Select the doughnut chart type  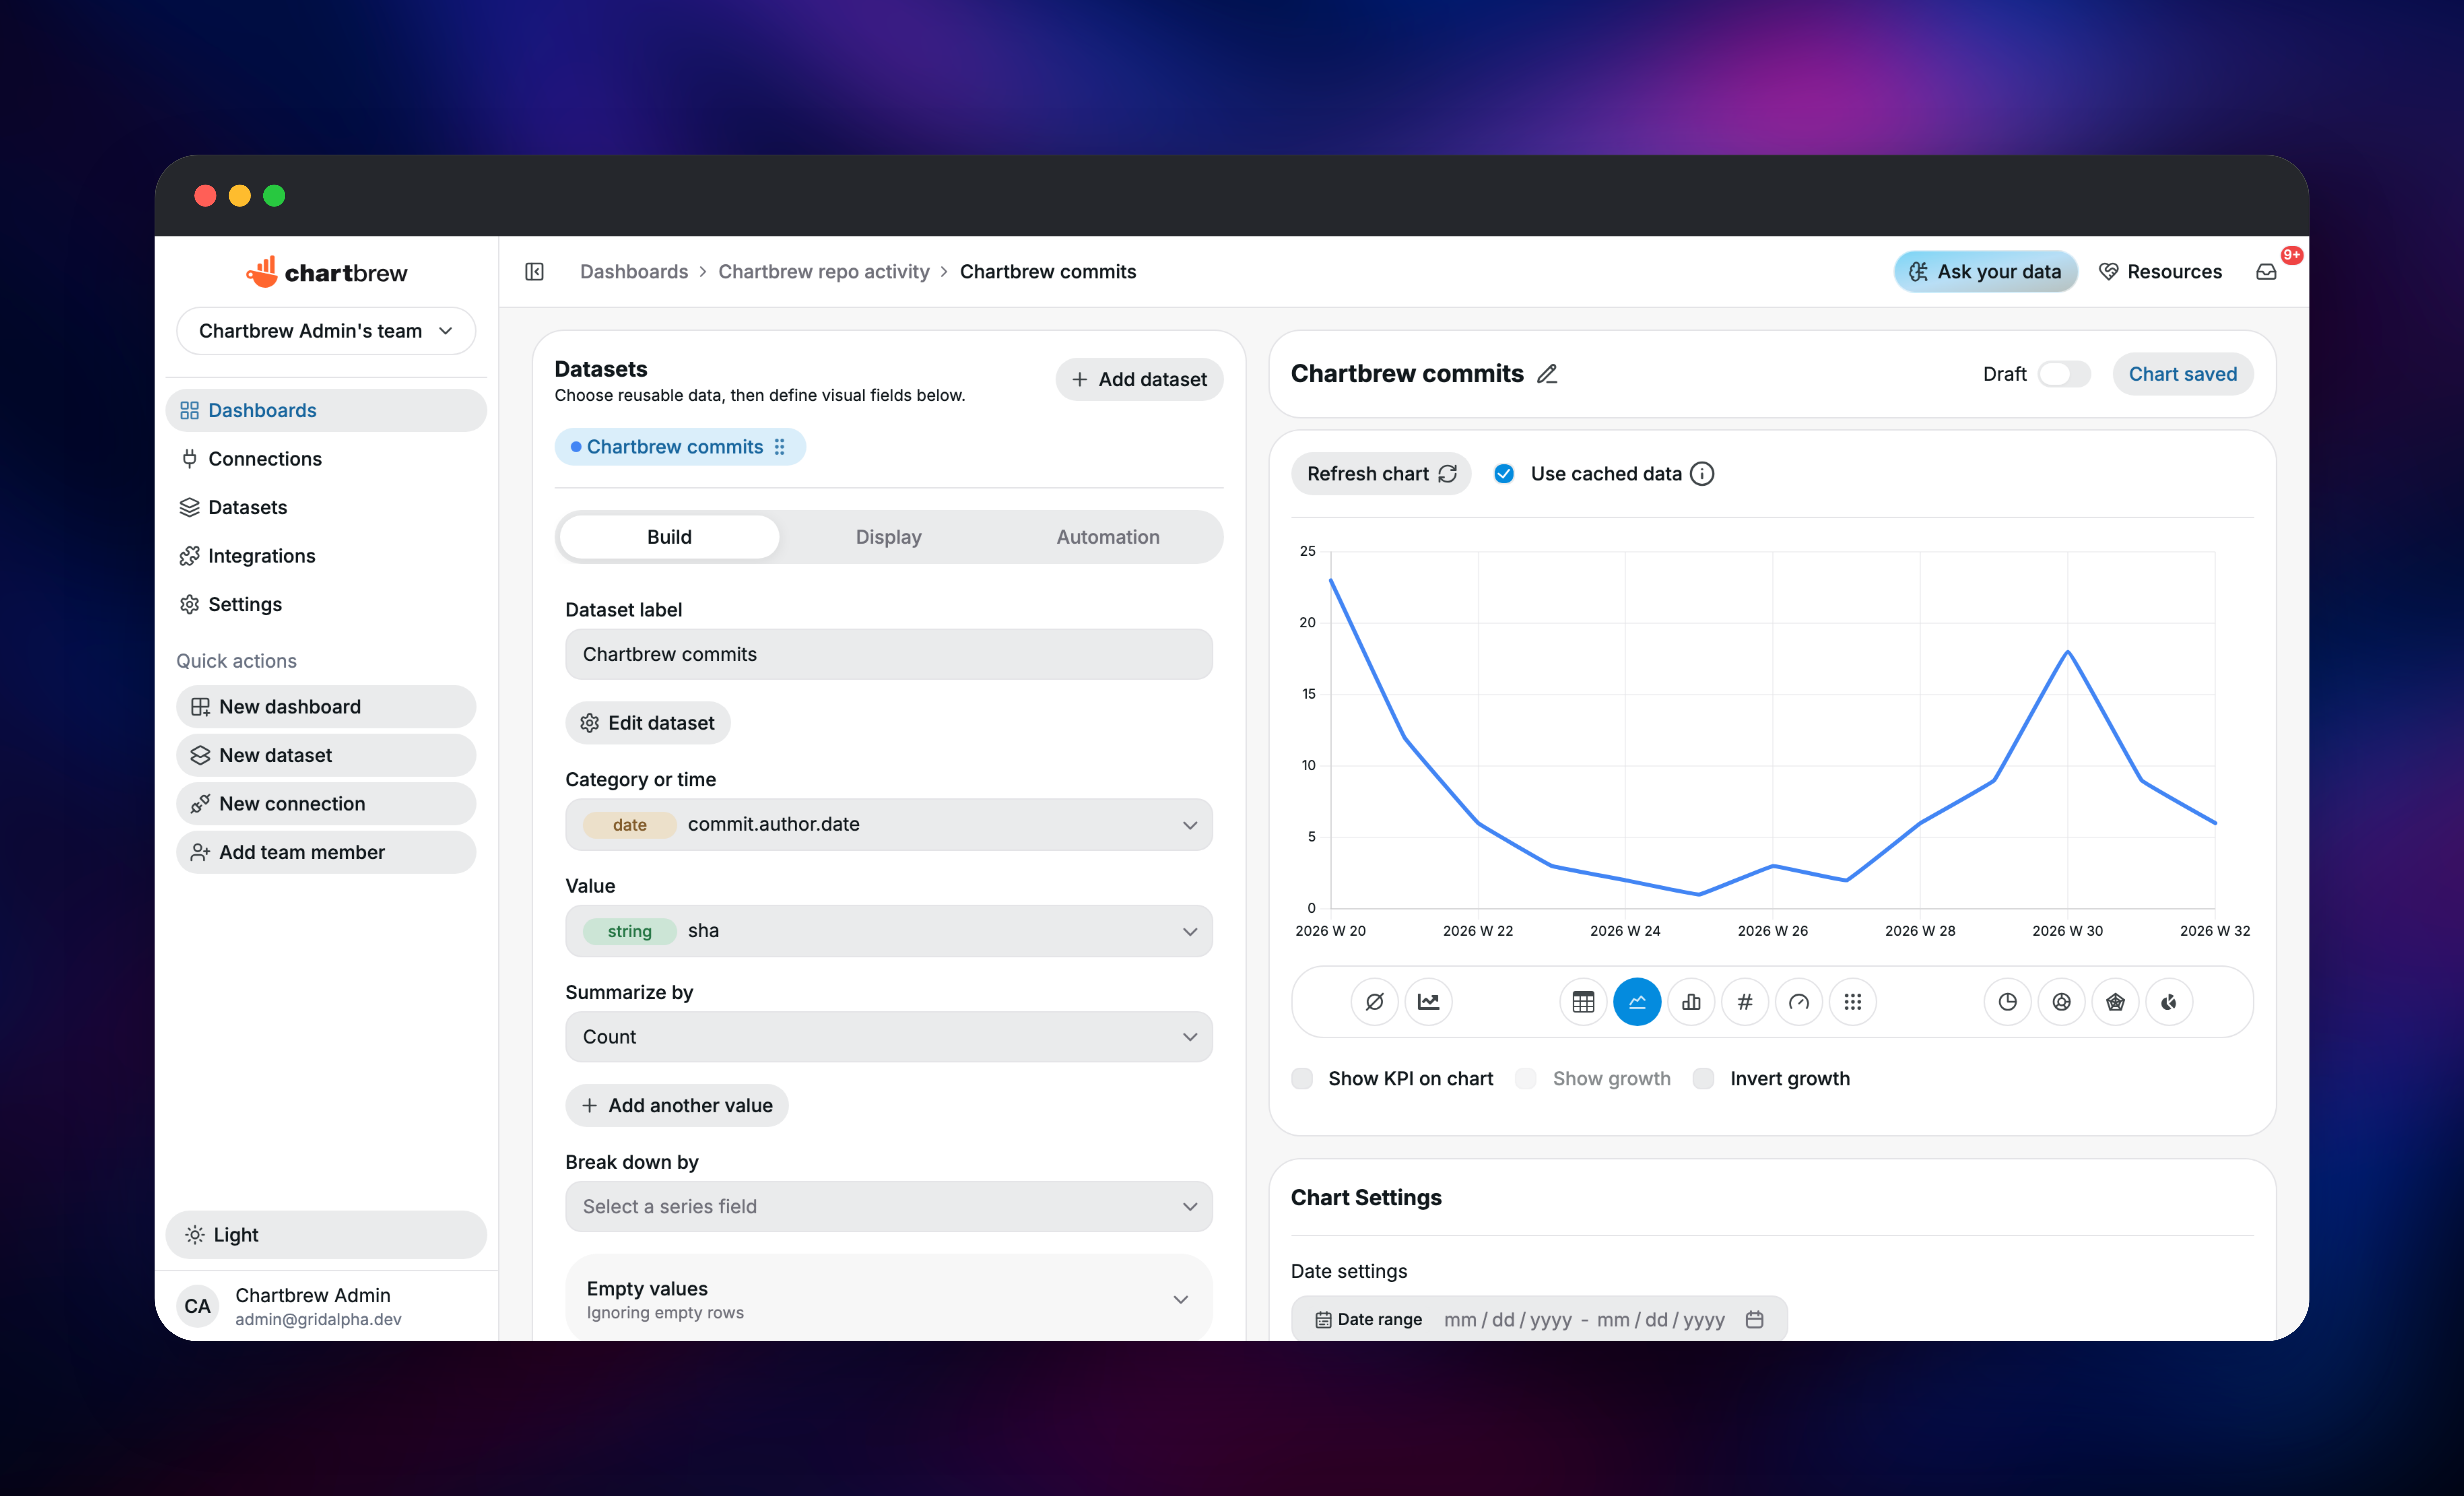pos(2062,1002)
